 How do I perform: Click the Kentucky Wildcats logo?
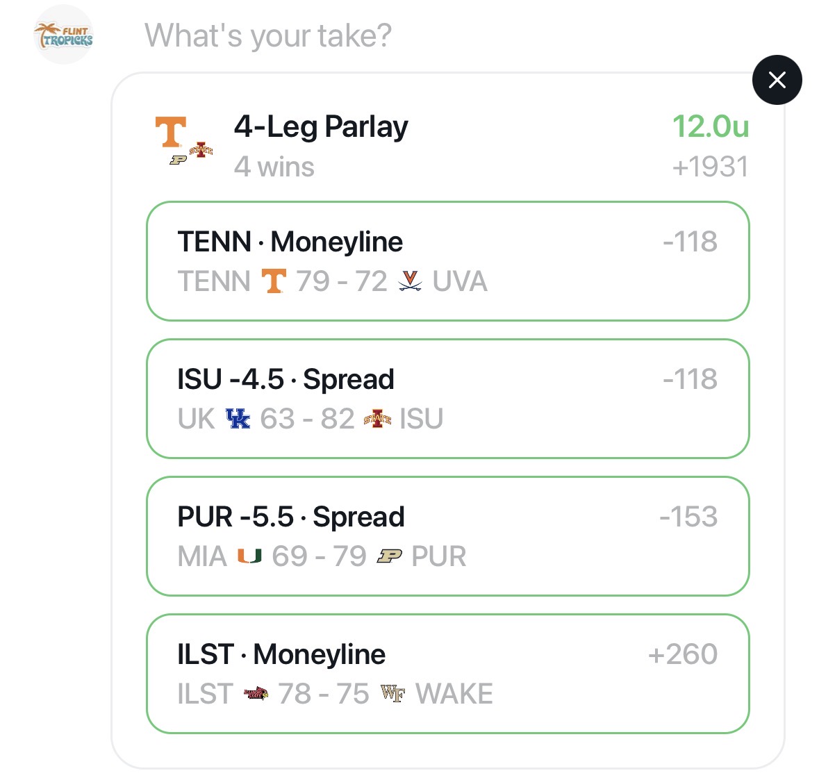pyautogui.click(x=238, y=419)
